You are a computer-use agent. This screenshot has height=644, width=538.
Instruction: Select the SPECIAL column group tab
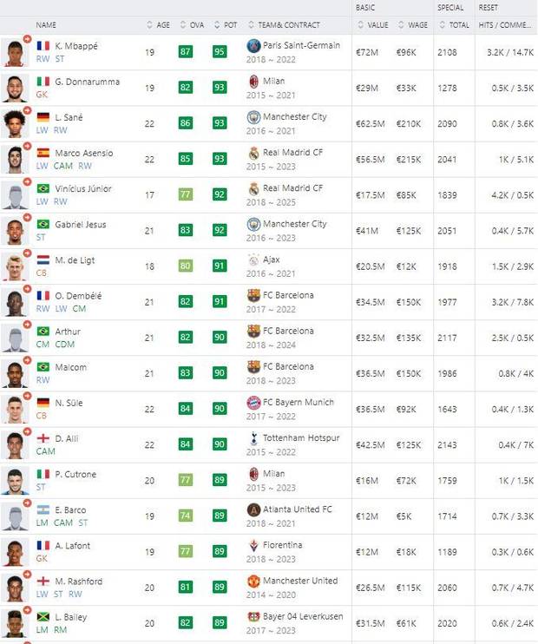(450, 8)
